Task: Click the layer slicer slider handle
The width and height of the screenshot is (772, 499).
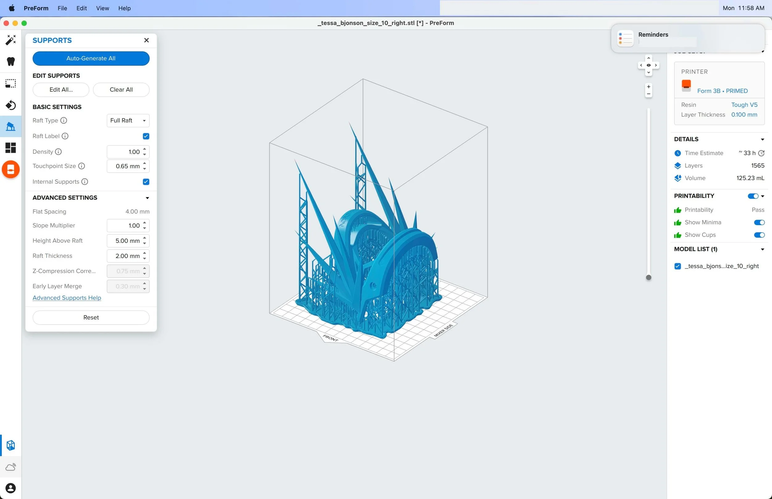Action: pyautogui.click(x=648, y=277)
